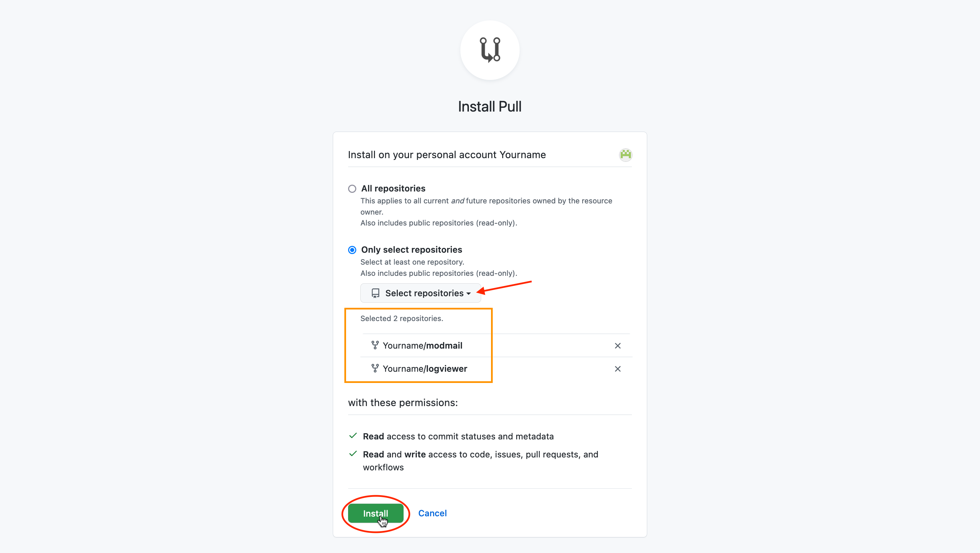The height and width of the screenshot is (553, 980).
Task: Remove Yourname/modmail with its X icon
Action: pos(618,346)
